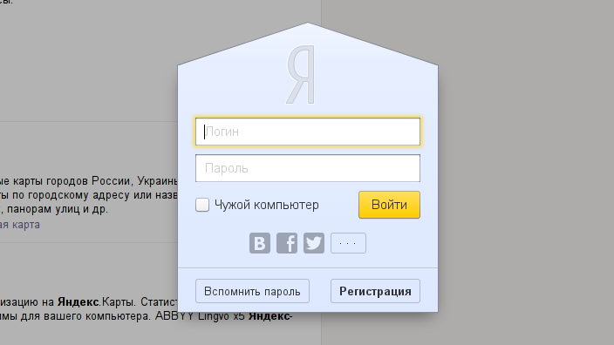The height and width of the screenshot is (345, 614).
Task: Click the yellow Войти button
Action: click(x=389, y=205)
